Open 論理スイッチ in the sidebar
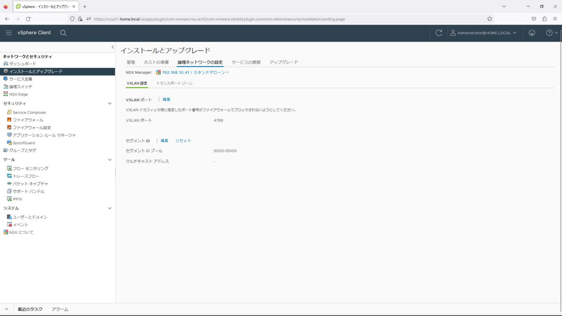This screenshot has width=562, height=316. point(21,87)
